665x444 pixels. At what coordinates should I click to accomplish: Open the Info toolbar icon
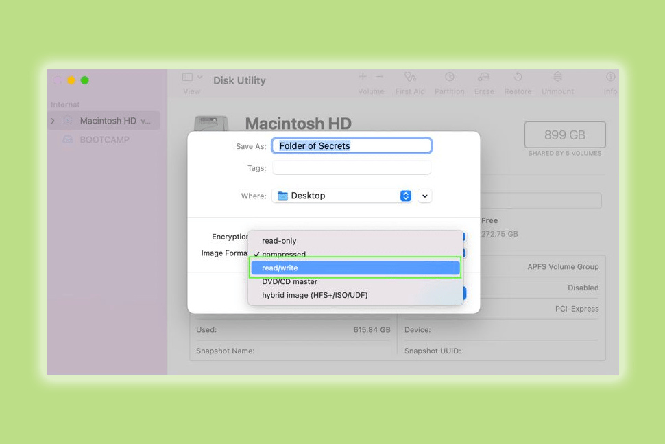click(x=611, y=77)
